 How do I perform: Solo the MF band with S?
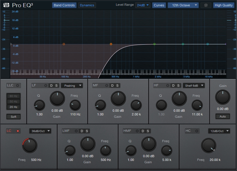117,85
